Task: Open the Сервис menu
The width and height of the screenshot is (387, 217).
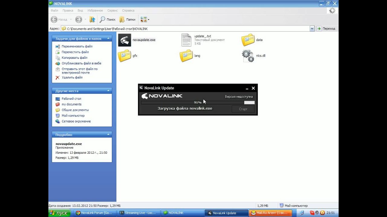Action: tap(112, 11)
